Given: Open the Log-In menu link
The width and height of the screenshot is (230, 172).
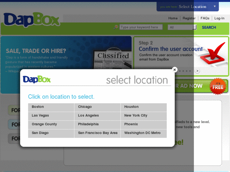Looking at the screenshot, I should [219, 18].
